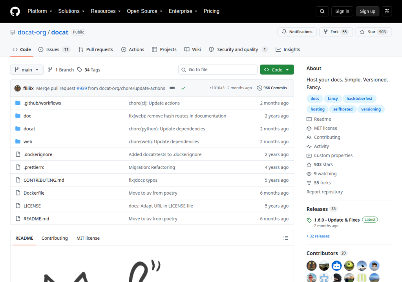Screen dimensions: 402x282
Task: Open the Pricing page
Action: coord(212,11)
